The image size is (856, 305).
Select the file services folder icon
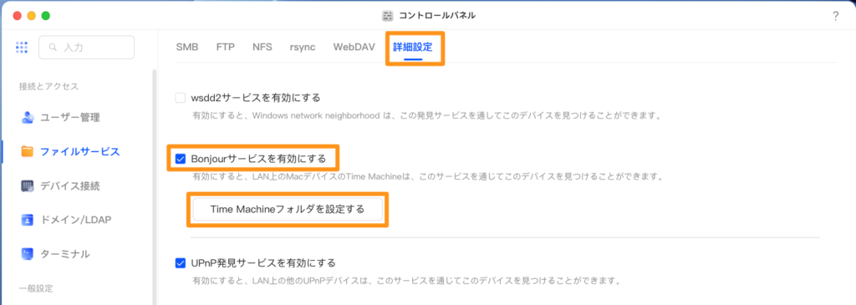(28, 152)
